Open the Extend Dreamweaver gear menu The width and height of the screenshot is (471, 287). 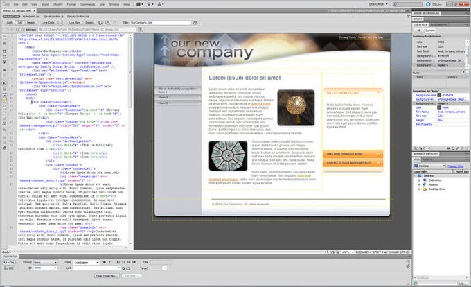[150, 4]
